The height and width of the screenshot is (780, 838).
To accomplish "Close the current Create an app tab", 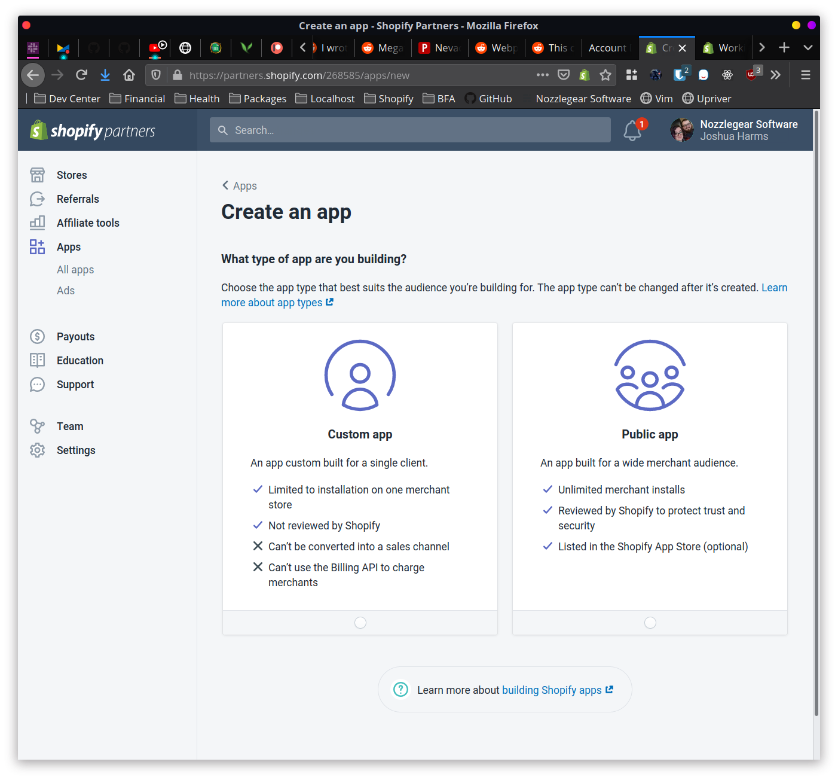I will [682, 48].
